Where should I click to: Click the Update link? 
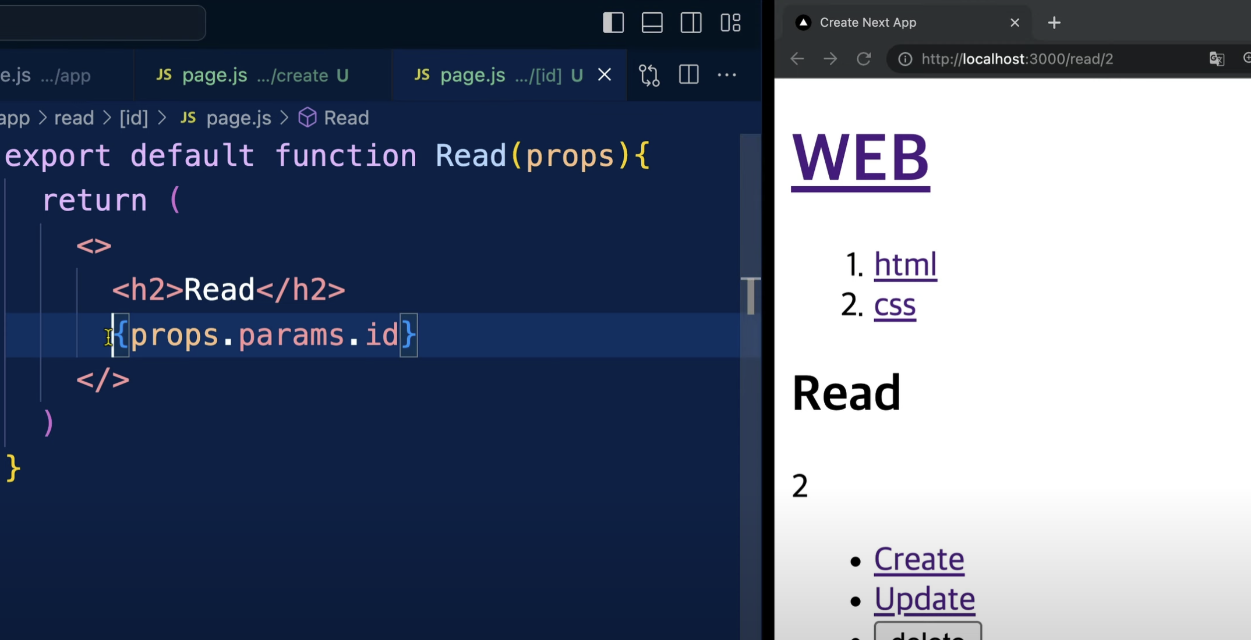tap(924, 599)
